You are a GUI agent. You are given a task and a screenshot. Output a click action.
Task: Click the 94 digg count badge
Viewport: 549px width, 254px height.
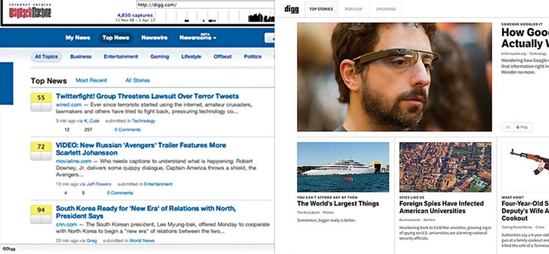click(x=41, y=210)
